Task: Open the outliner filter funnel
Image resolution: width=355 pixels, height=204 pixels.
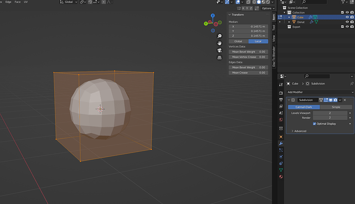Action: click(343, 2)
